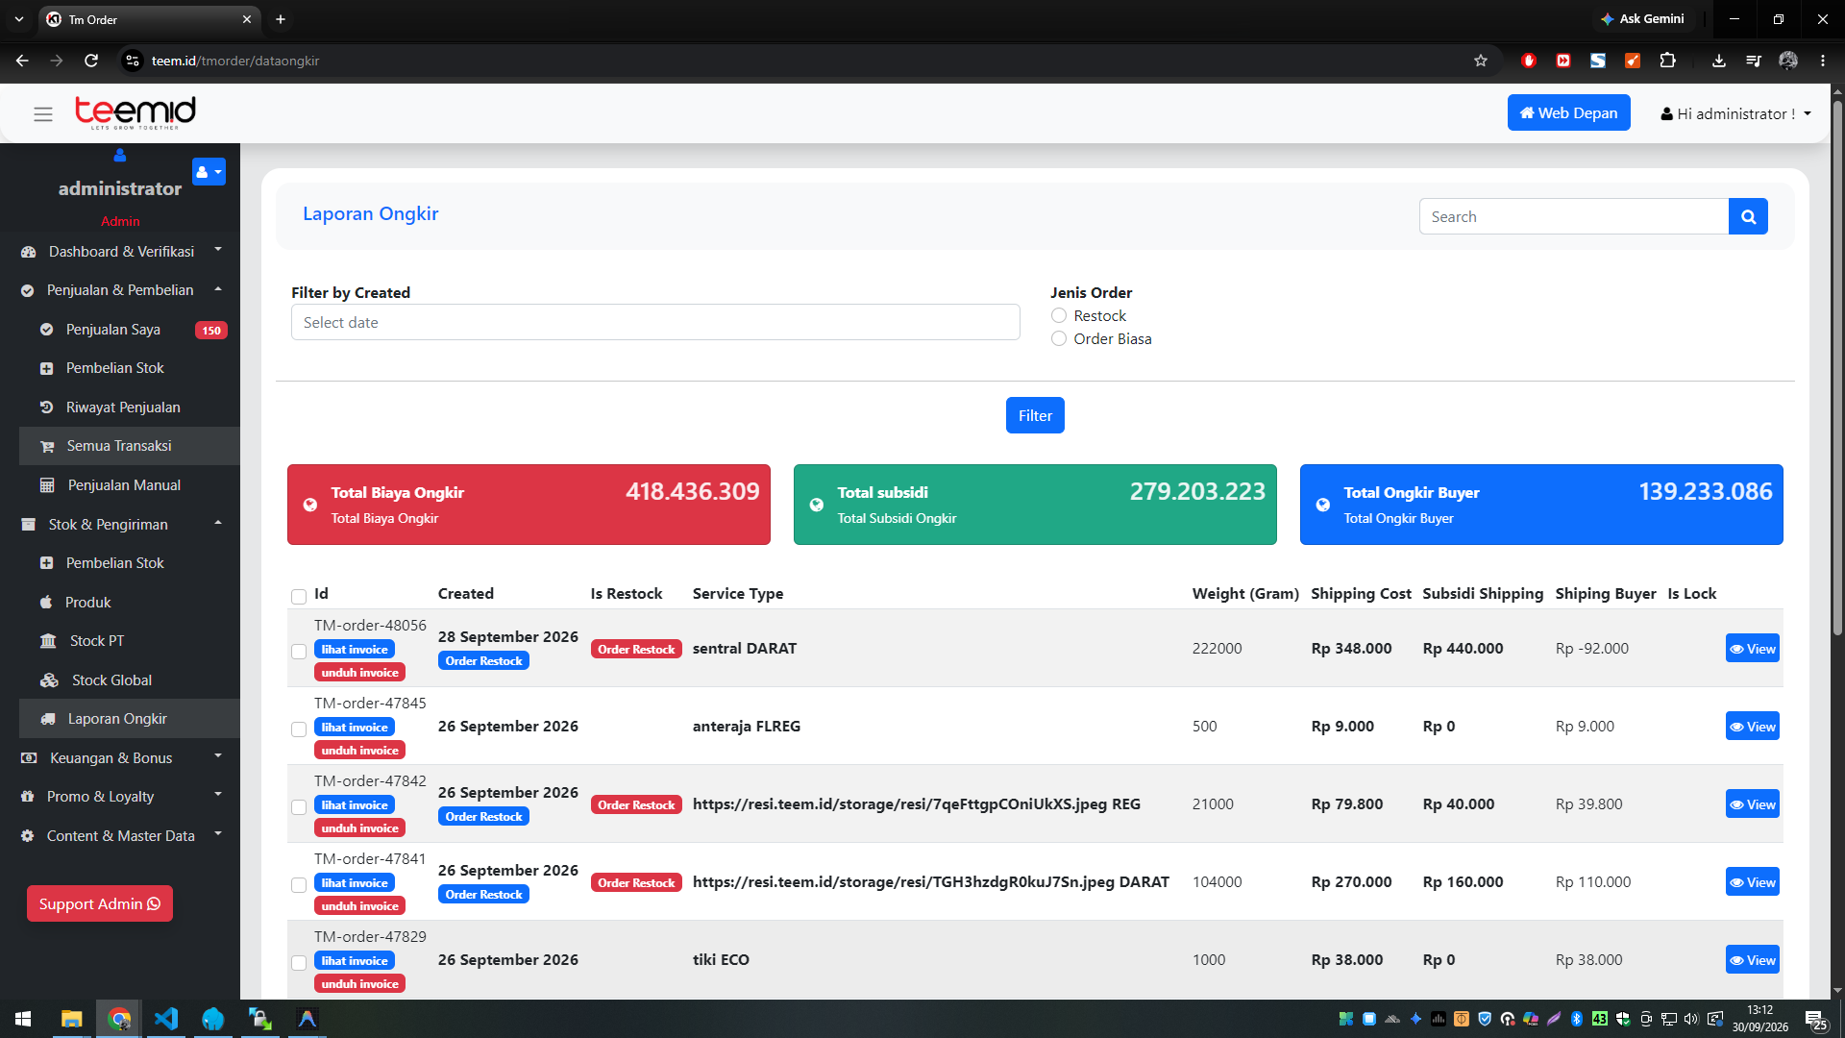Open Riwayat Penjualan menu item
The height and width of the screenshot is (1038, 1845).
pyautogui.click(x=130, y=407)
